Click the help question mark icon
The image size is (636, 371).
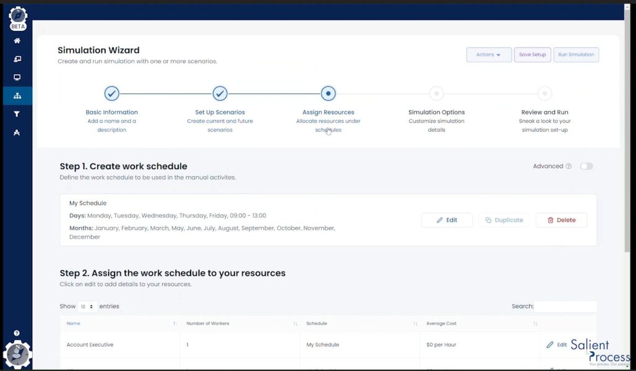click(17, 333)
